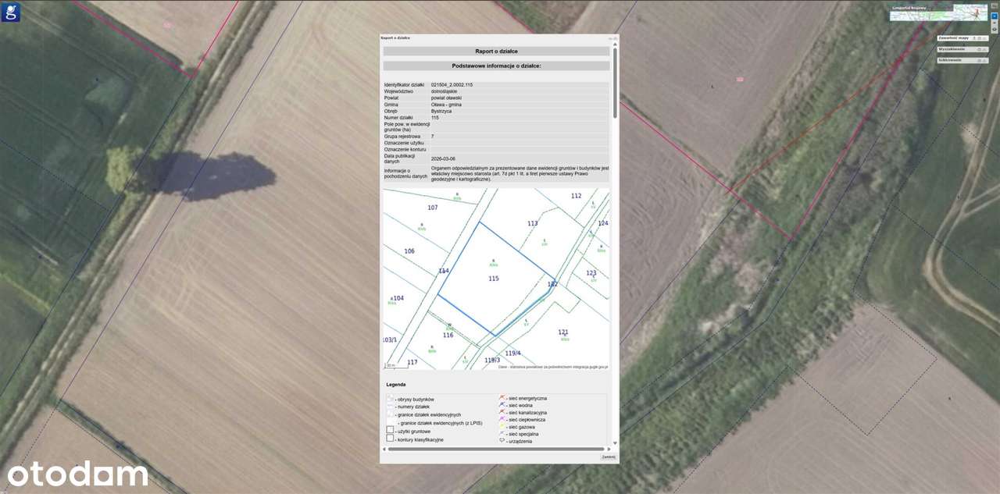Click the publication date 2026-03-06
The width and height of the screenshot is (1000, 494).
point(444,158)
